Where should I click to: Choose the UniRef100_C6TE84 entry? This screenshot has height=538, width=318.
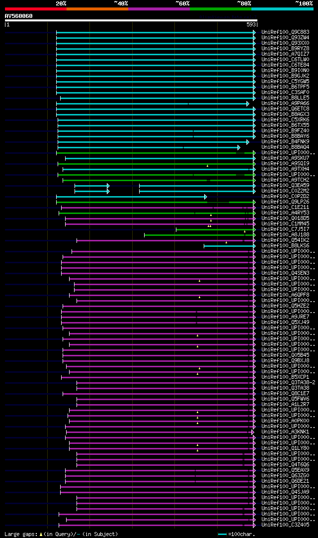coord(285,65)
